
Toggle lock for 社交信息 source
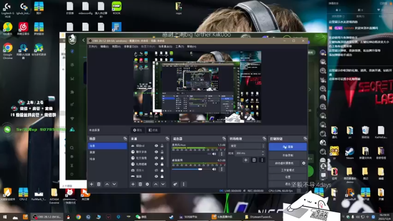click(x=162, y=158)
